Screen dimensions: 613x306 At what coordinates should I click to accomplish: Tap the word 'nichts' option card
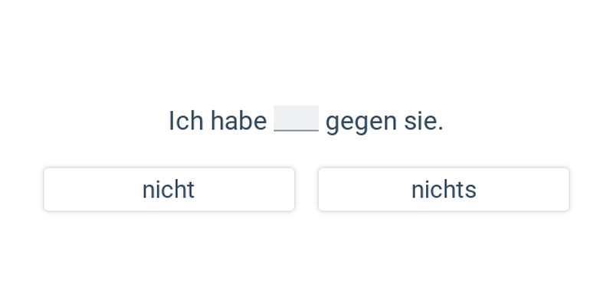[x=444, y=189]
